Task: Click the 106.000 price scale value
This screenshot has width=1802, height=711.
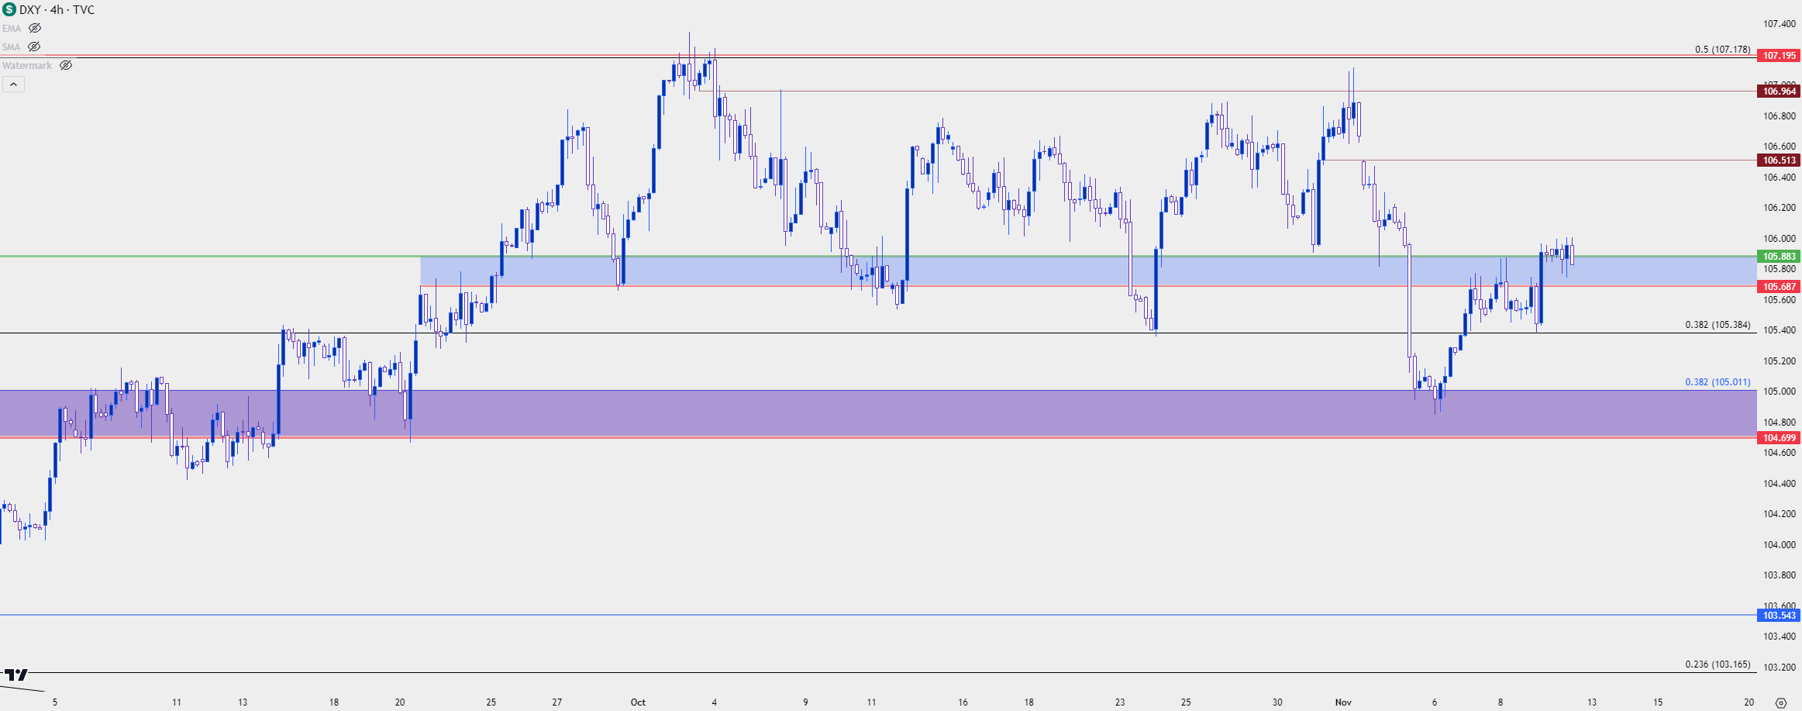Action: point(1780,239)
